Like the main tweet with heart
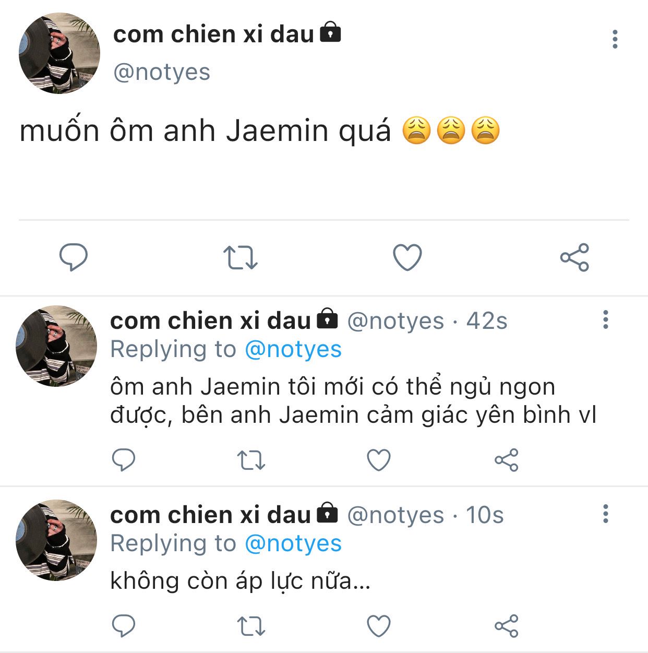Image resolution: width=648 pixels, height=653 pixels. pyautogui.click(x=407, y=257)
